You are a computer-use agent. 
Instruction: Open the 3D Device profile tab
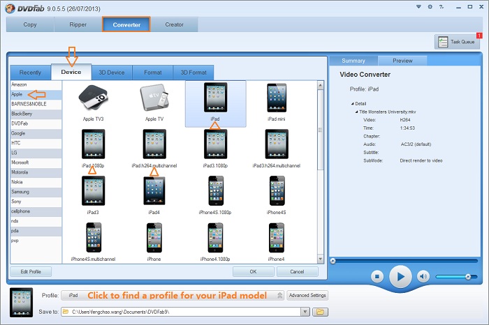point(112,73)
